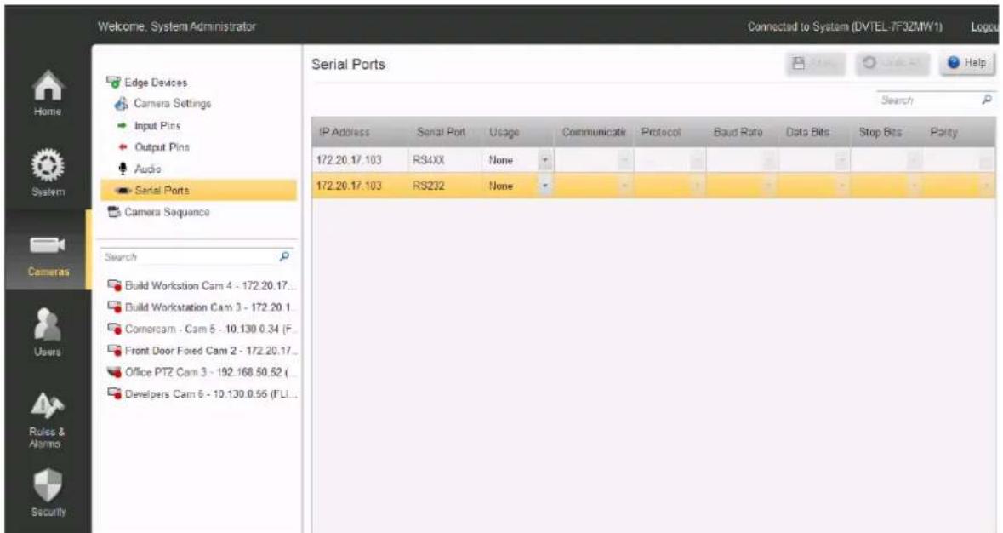Select Developers Cam 6 camera
The height and width of the screenshot is (533, 1003).
[x=202, y=394]
